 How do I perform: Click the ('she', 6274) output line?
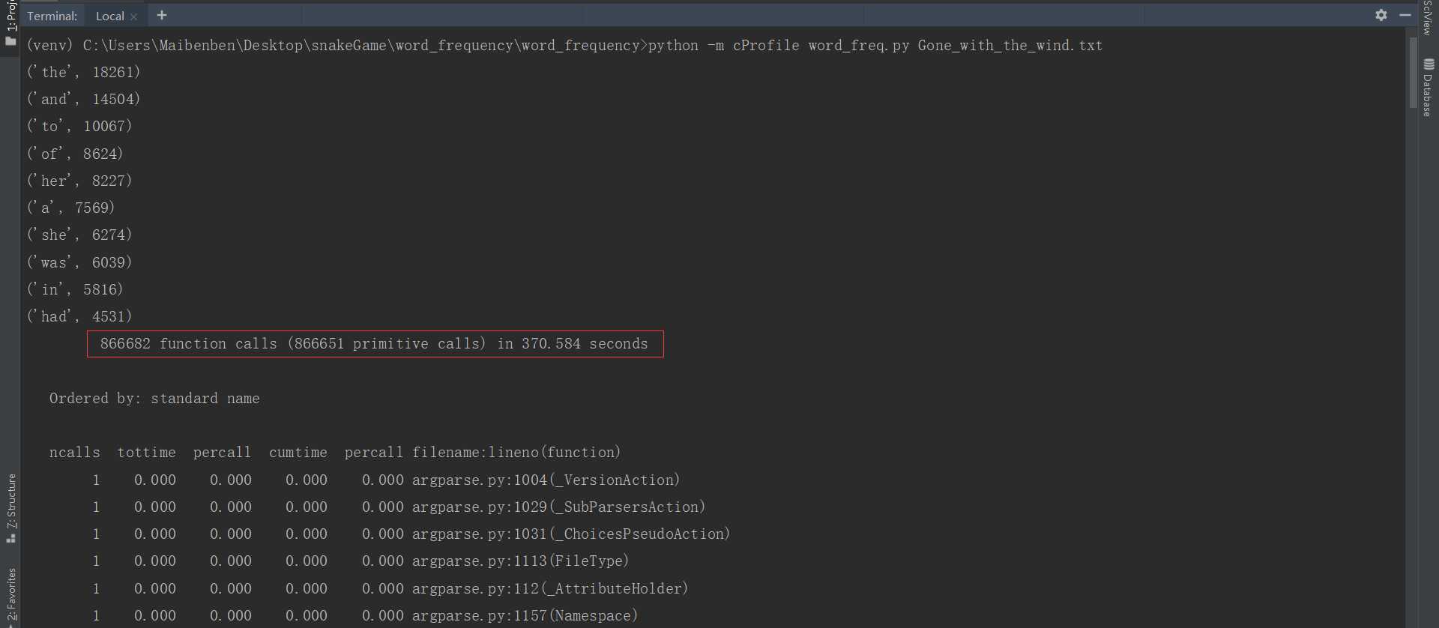coord(79,235)
